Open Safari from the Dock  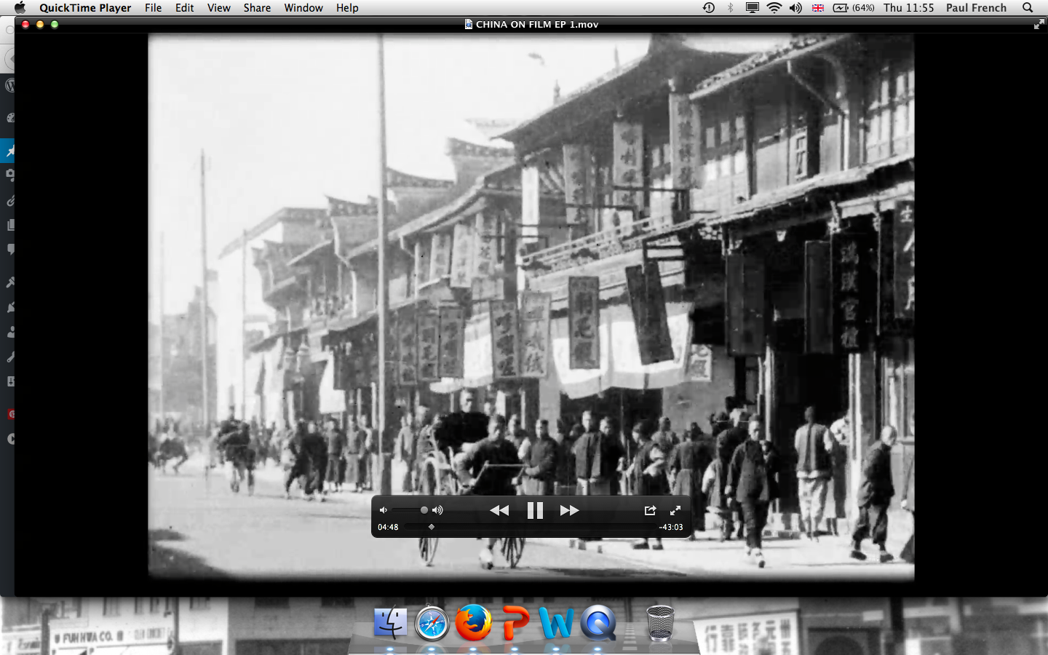coord(432,624)
